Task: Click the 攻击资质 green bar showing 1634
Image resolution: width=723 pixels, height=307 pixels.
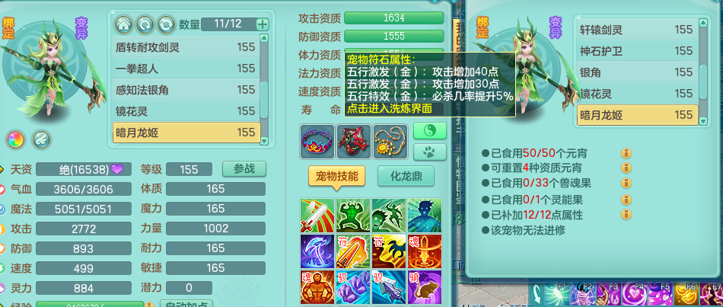Action: (x=393, y=18)
